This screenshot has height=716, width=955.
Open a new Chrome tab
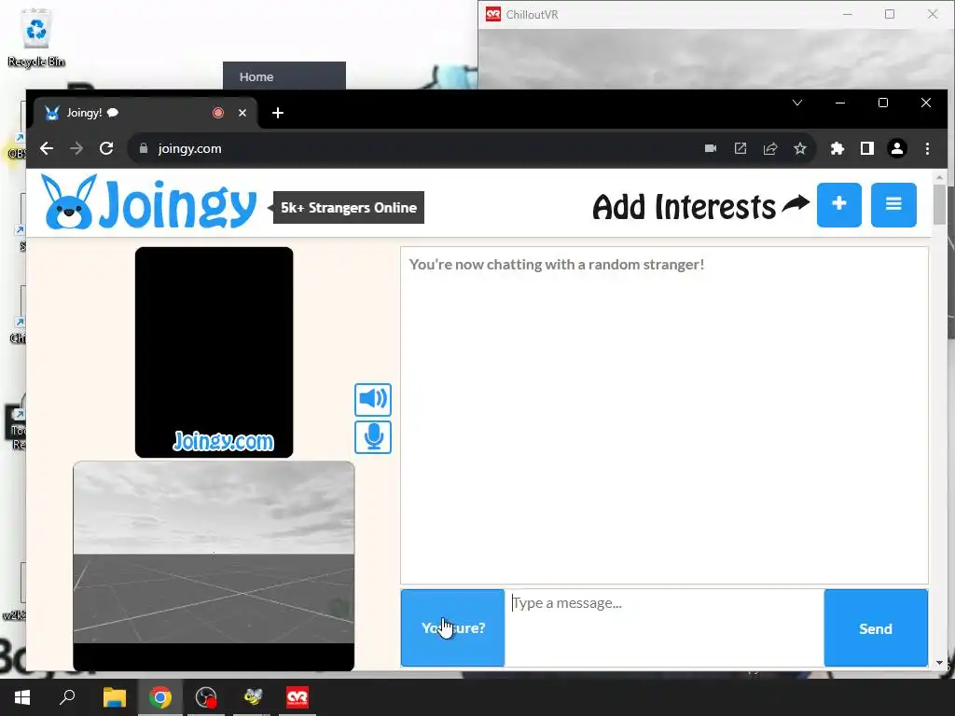(278, 113)
